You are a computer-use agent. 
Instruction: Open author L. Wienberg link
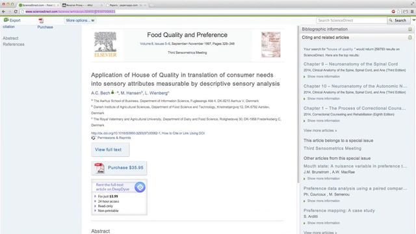[x=156, y=93]
